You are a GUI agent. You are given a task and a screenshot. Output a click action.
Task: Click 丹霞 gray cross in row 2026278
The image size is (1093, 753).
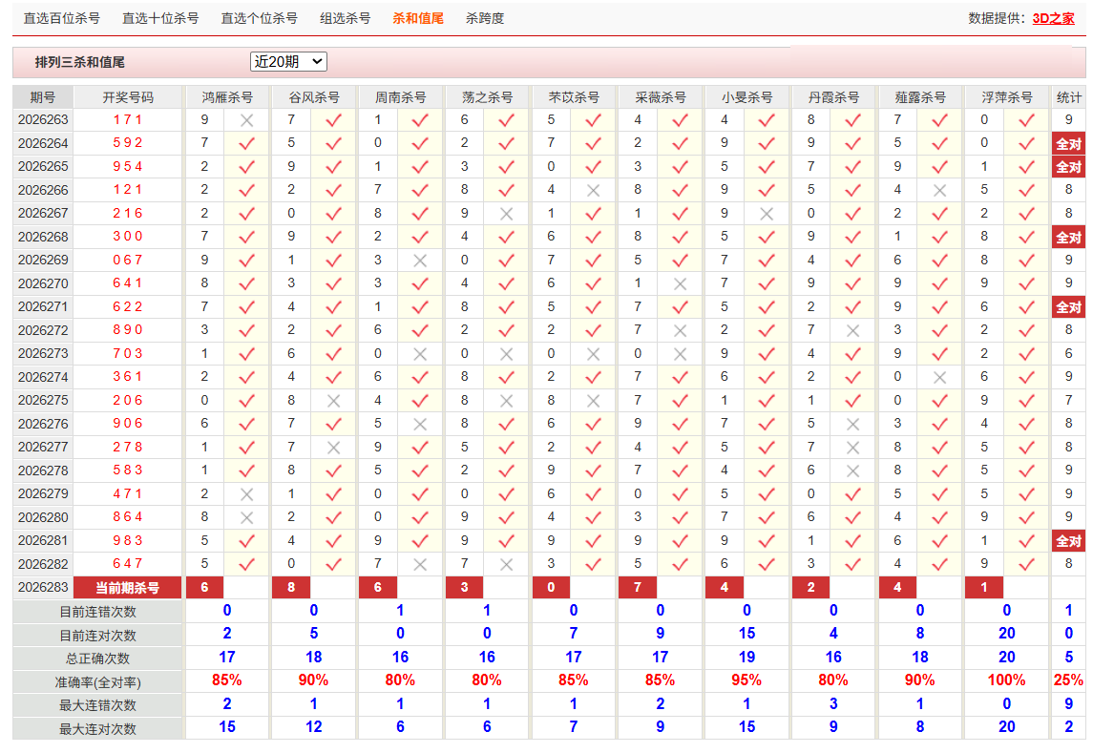[x=853, y=471]
